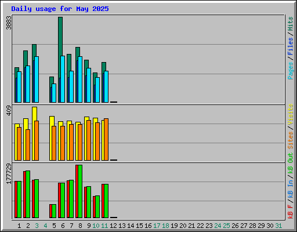Click the 'Pages' legend label
297x232 pixels.
[291, 71]
